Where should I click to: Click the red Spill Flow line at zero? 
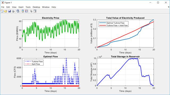(50, 86)
